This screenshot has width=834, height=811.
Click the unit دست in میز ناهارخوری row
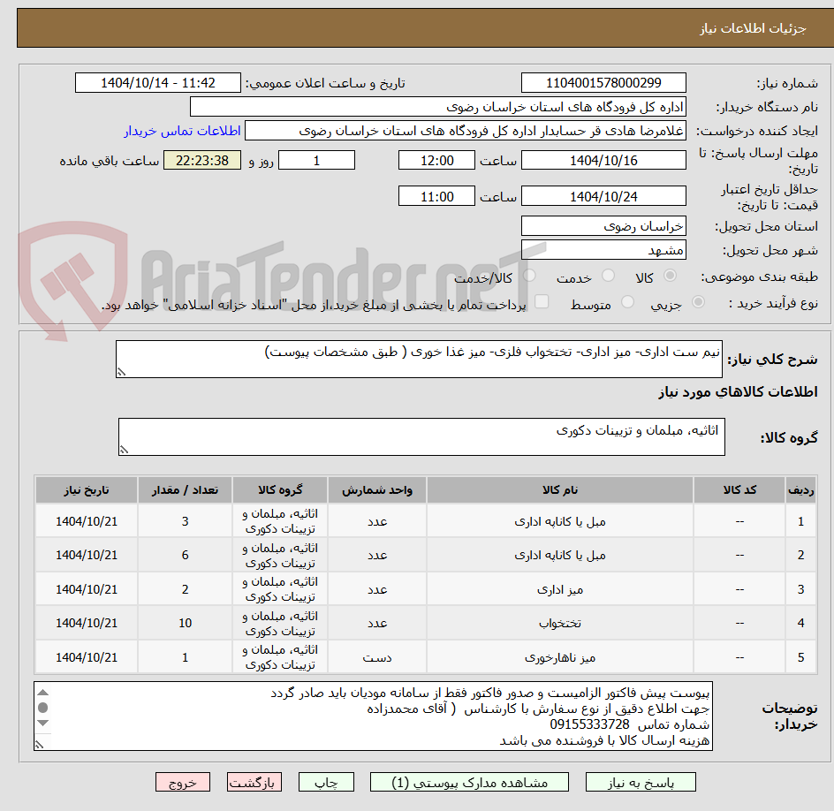377,657
